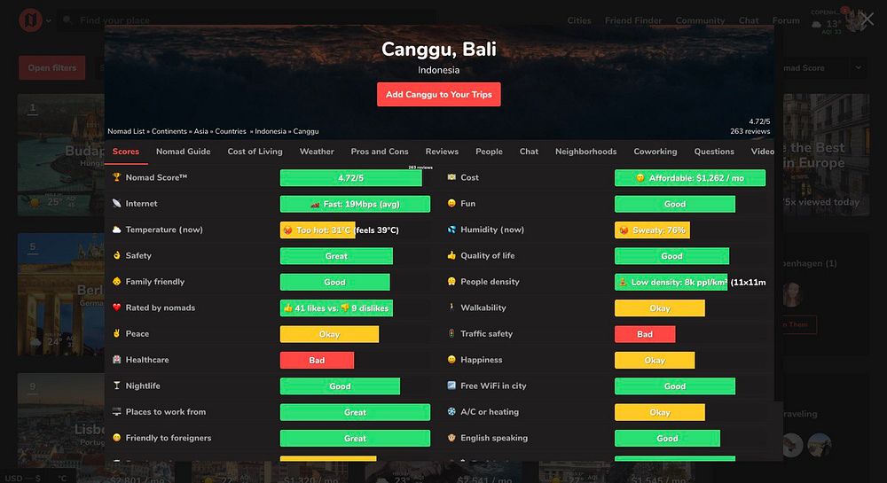This screenshot has height=483, width=887.
Task: Click the snowflake icon beside A/C or heating
Action: click(451, 411)
